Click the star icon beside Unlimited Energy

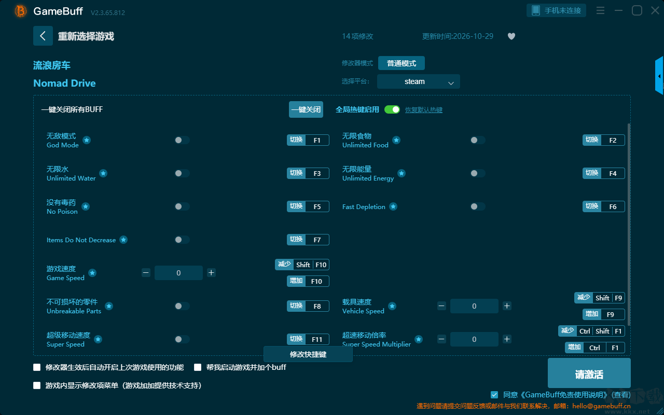[x=402, y=173]
